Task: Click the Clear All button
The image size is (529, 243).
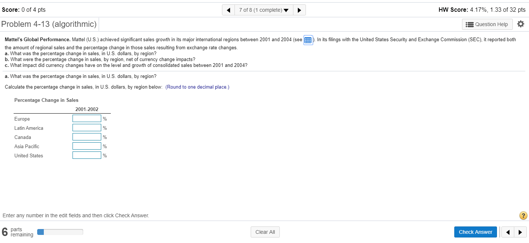Action: [x=265, y=232]
